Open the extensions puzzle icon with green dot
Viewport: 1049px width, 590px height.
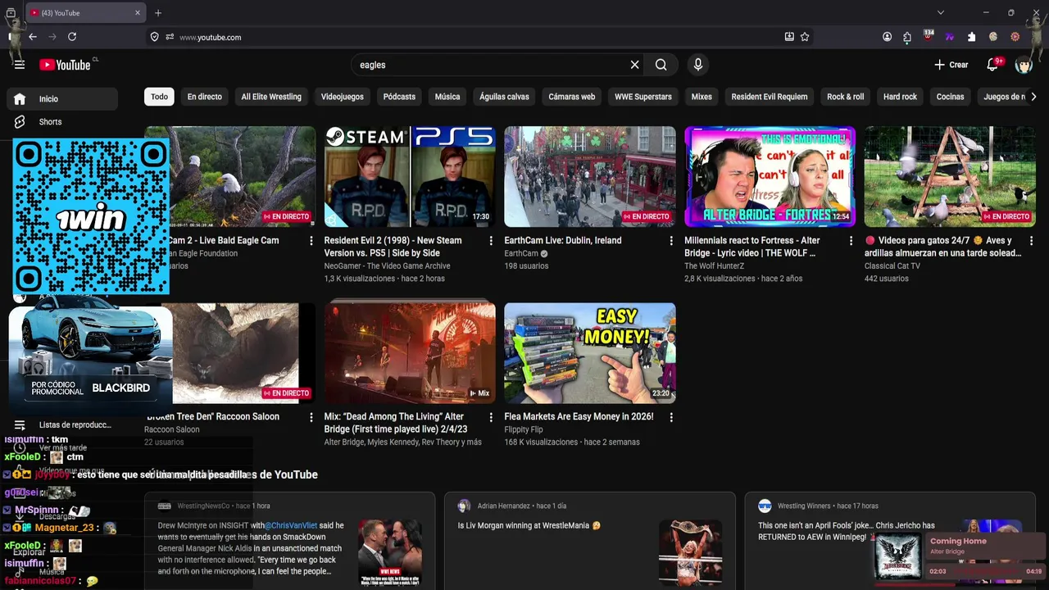tap(907, 37)
